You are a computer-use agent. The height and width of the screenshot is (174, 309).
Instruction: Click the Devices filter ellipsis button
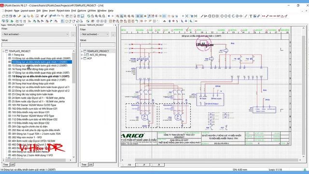(113, 34)
